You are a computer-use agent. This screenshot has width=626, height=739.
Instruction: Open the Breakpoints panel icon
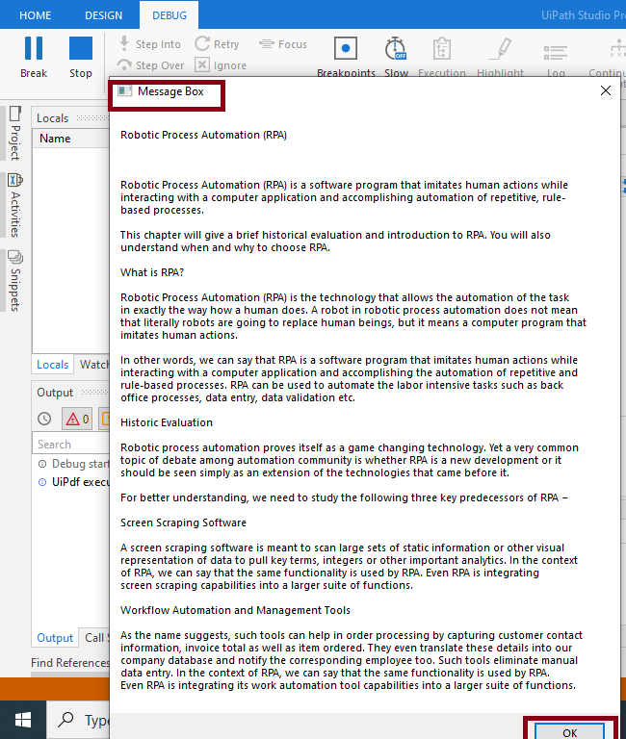[x=346, y=48]
